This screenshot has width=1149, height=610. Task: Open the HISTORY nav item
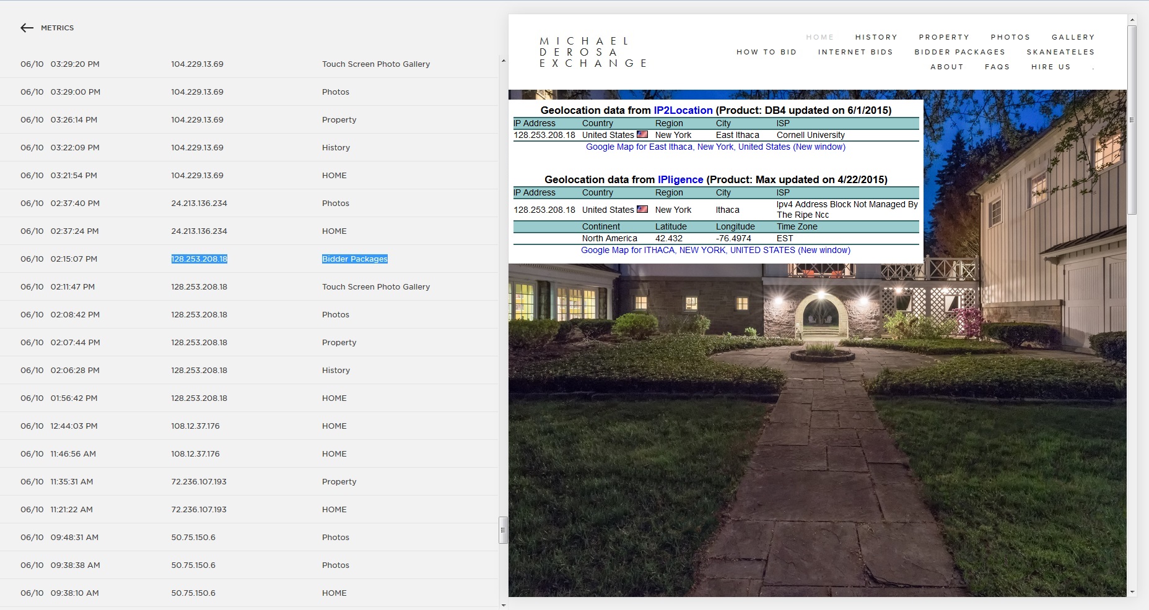(876, 37)
